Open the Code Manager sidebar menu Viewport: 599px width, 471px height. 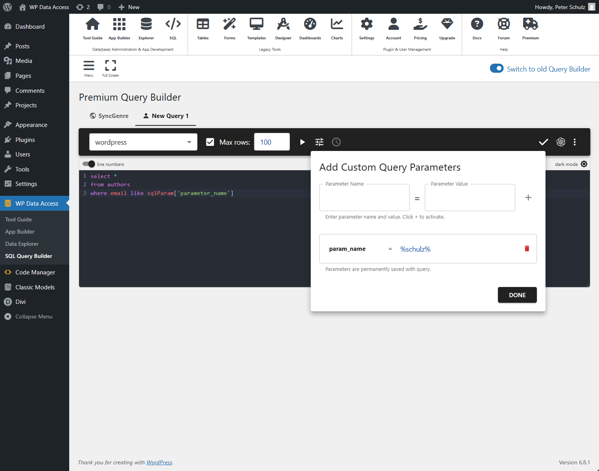point(35,272)
